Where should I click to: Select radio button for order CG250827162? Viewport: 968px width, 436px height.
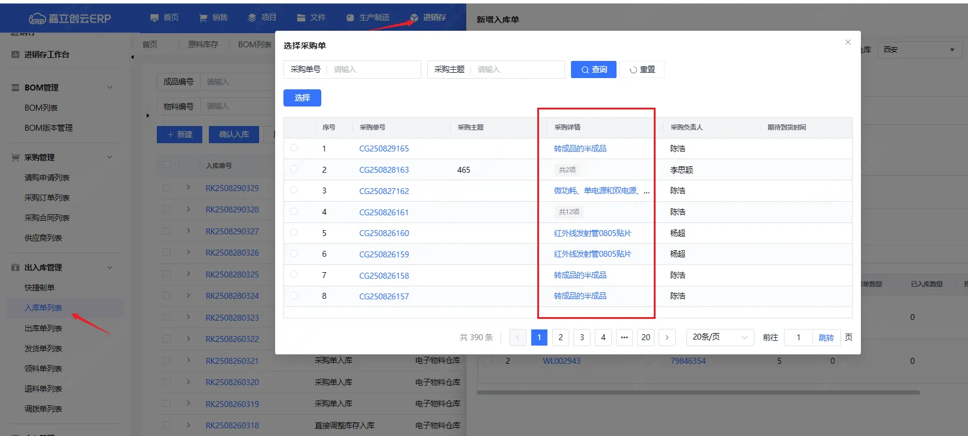pos(294,190)
